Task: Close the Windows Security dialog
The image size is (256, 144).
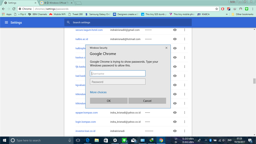Action: [x=166, y=48]
